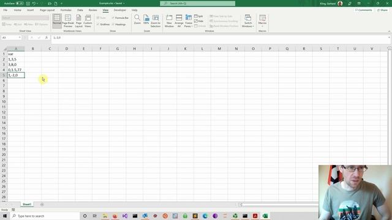Select the Sheet1 tab
Viewport: 392px width, 220px height.
click(x=27, y=204)
